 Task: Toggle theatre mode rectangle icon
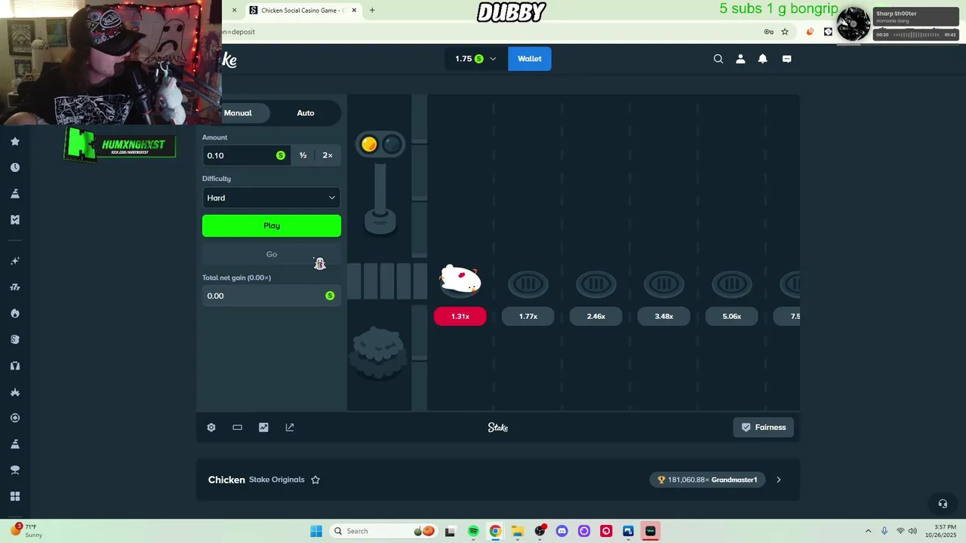[x=238, y=428]
